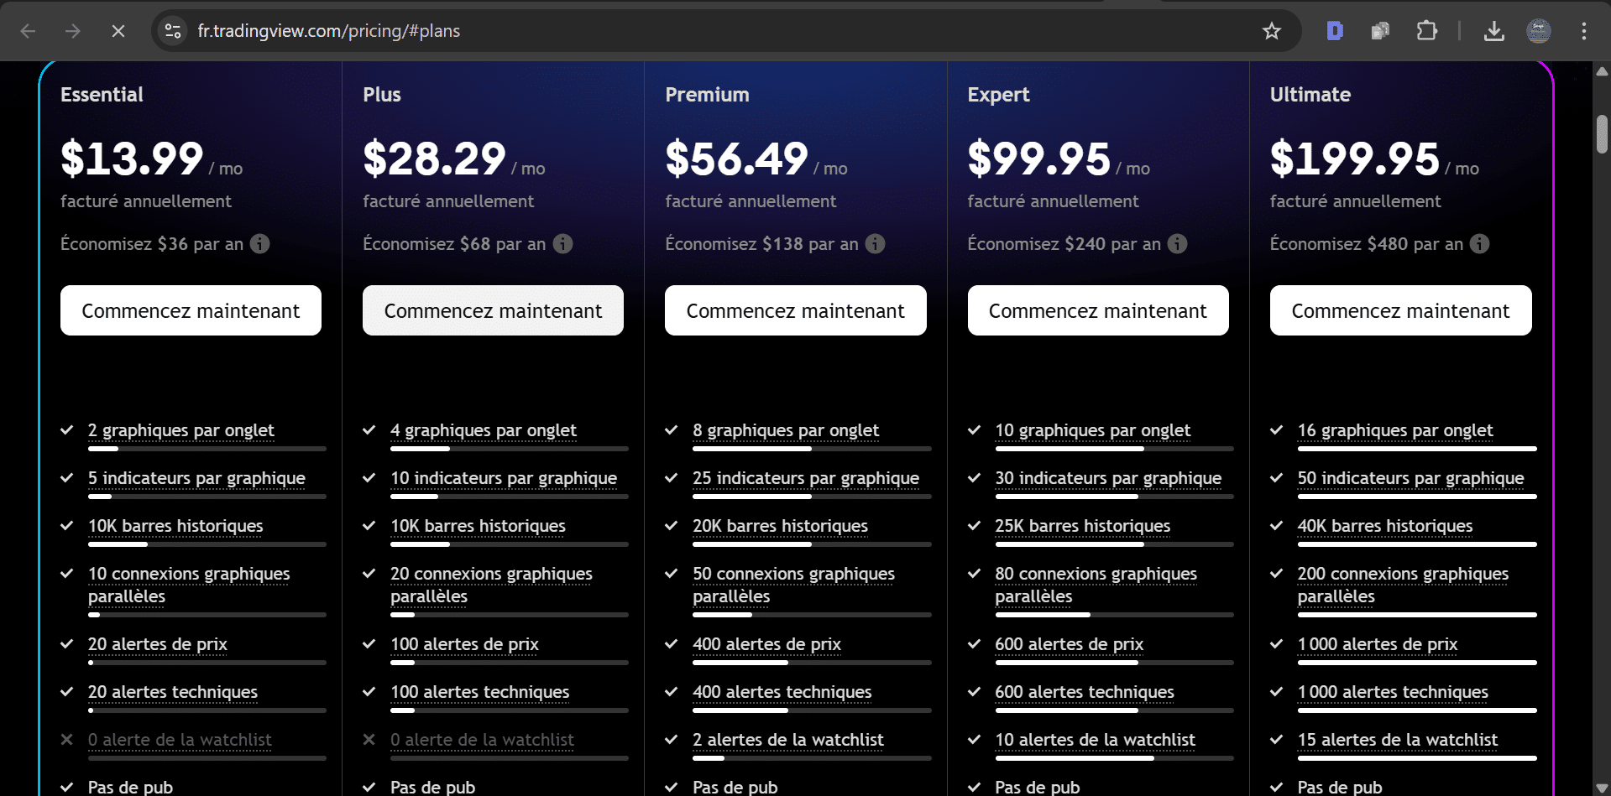Image resolution: width=1611 pixels, height=796 pixels.
Task: Open the Chrome three-dot menu
Action: [x=1583, y=31]
